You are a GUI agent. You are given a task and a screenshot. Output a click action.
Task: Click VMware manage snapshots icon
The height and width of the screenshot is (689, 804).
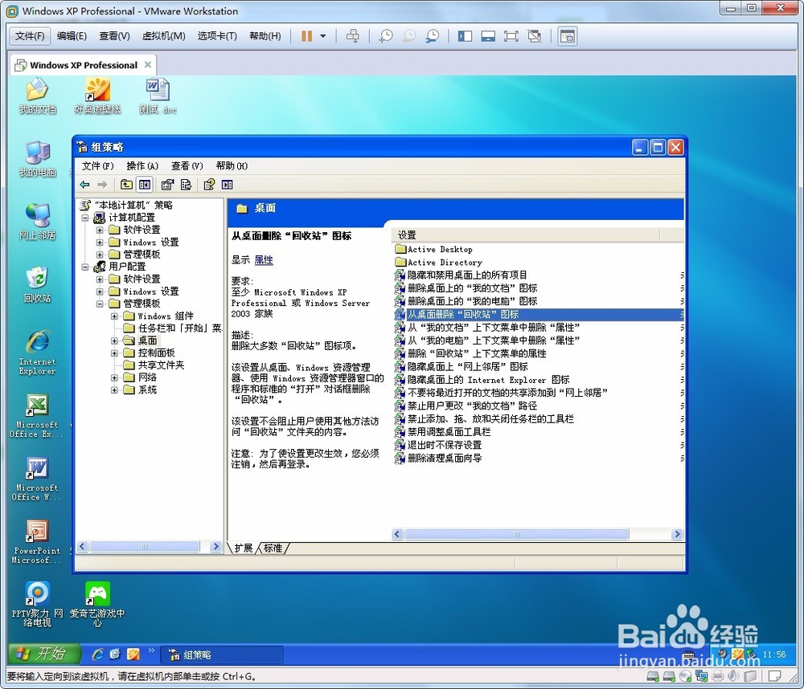(433, 36)
